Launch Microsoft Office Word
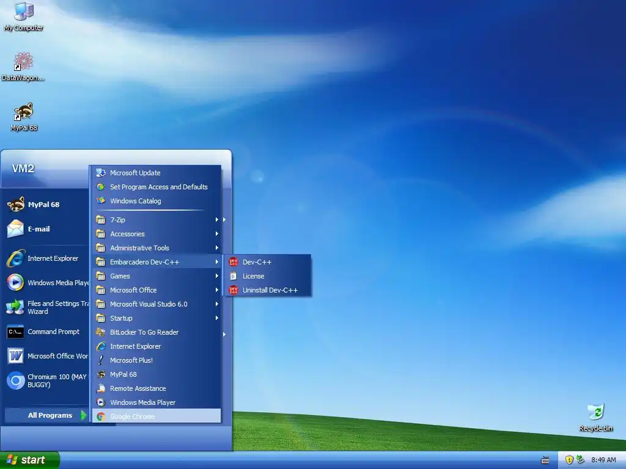626x469 pixels. 48,356
